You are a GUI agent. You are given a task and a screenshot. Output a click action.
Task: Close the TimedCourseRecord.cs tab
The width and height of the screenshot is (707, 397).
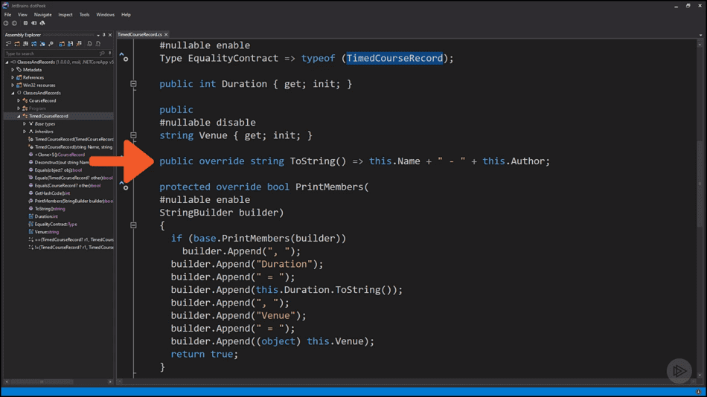pyautogui.click(x=166, y=34)
